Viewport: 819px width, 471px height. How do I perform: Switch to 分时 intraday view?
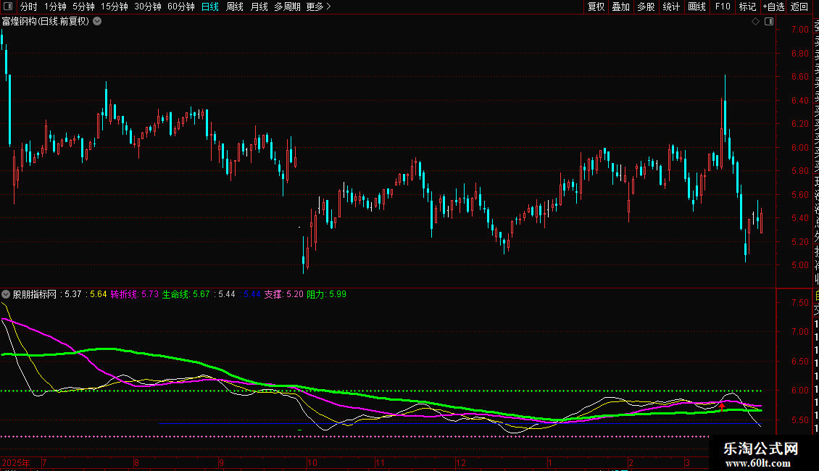click(29, 7)
